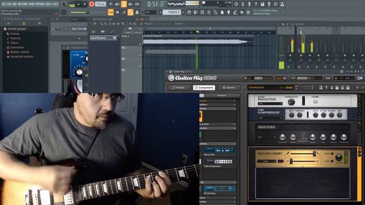Open the HELP menu
The width and height of the screenshot is (365, 205).
click(x=56, y=4)
